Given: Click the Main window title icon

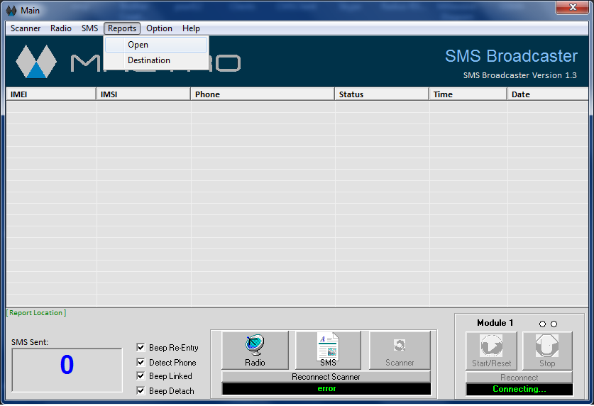Looking at the screenshot, I should [x=11, y=11].
